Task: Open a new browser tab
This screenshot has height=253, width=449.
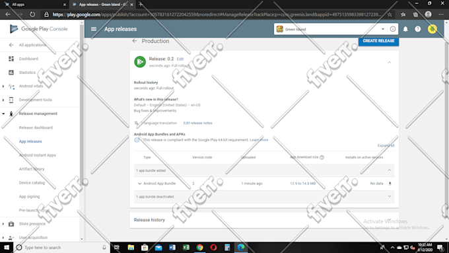Action: point(141,5)
